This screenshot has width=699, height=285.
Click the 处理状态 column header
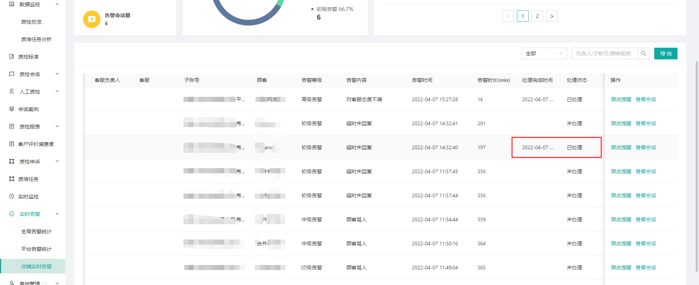coord(577,80)
